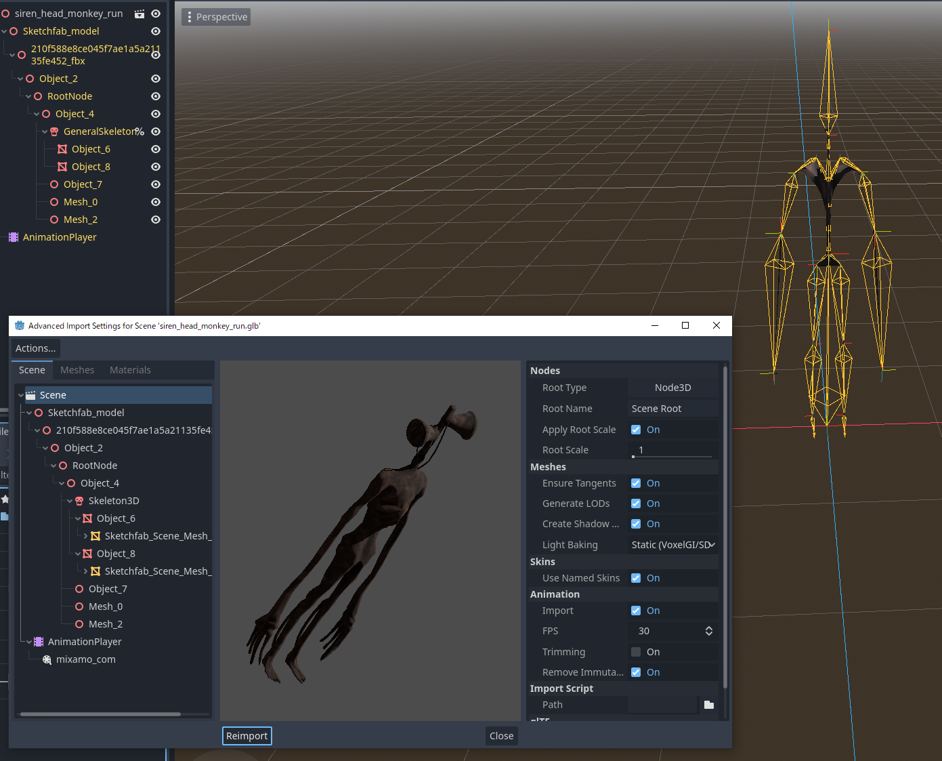
Task: Collapse the RootNode branch in the scene tree
Action: point(28,96)
